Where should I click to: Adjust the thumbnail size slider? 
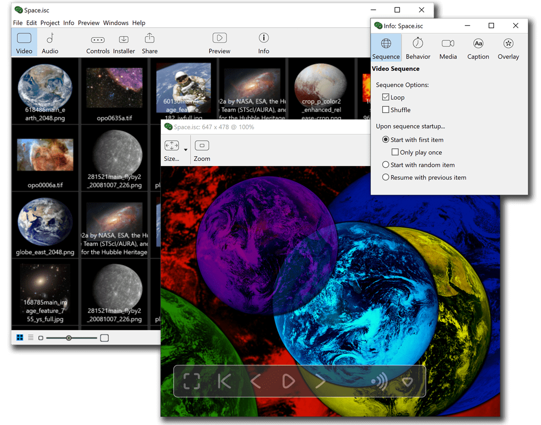(x=69, y=338)
